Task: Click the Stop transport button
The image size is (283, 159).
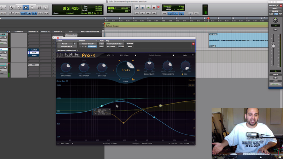Action: point(143,7)
